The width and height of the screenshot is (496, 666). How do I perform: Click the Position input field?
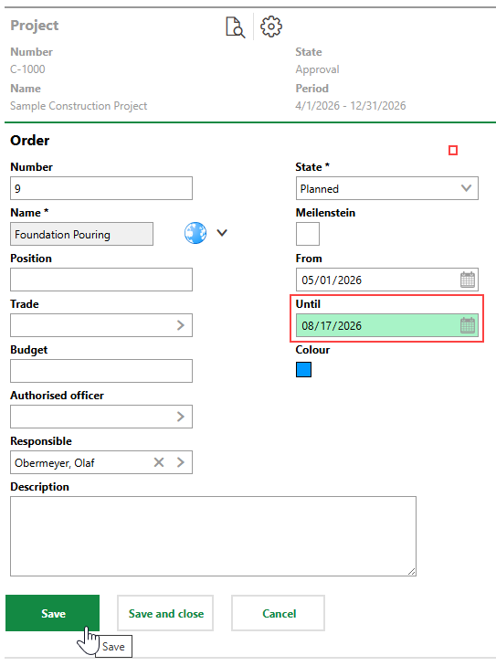pos(101,280)
